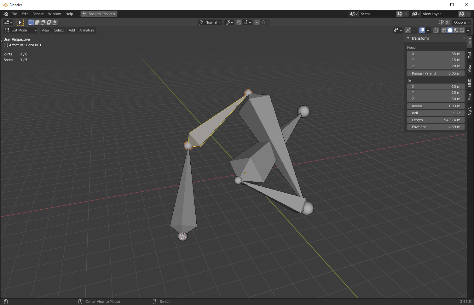The height and width of the screenshot is (305, 474).
Task: Open snapping options dropdown
Action: (247, 22)
